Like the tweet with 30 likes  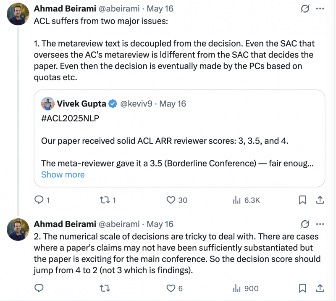pyautogui.click(x=177, y=200)
